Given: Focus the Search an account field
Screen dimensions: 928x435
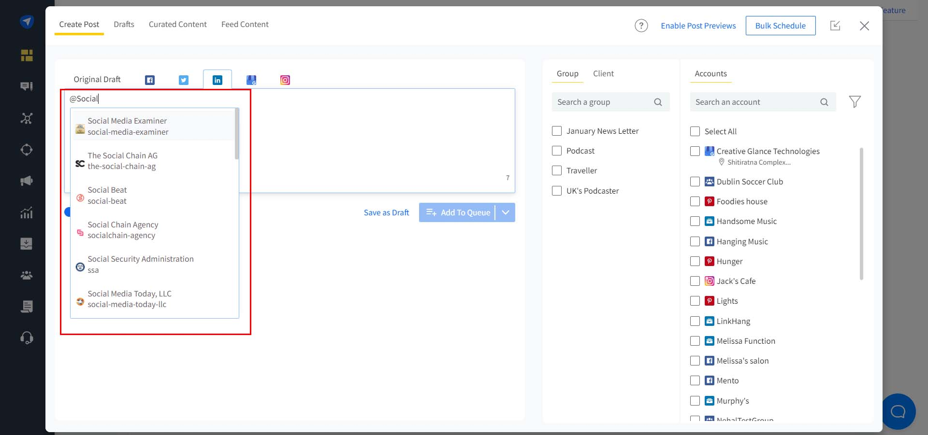Looking at the screenshot, I should (x=763, y=102).
